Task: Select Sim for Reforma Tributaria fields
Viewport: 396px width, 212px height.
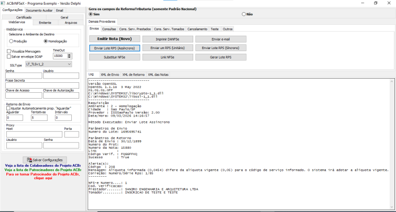Action: (91, 14)
